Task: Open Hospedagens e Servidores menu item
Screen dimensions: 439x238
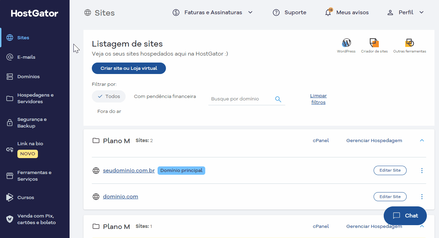Action: 35,98
